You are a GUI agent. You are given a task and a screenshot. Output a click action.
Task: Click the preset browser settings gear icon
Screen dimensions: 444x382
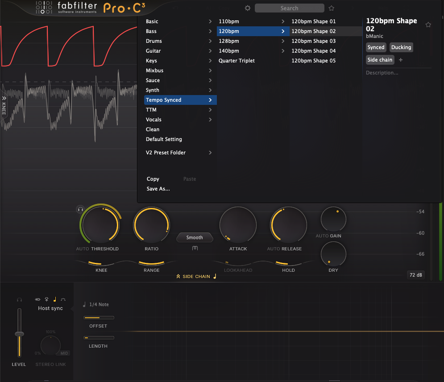tap(248, 8)
